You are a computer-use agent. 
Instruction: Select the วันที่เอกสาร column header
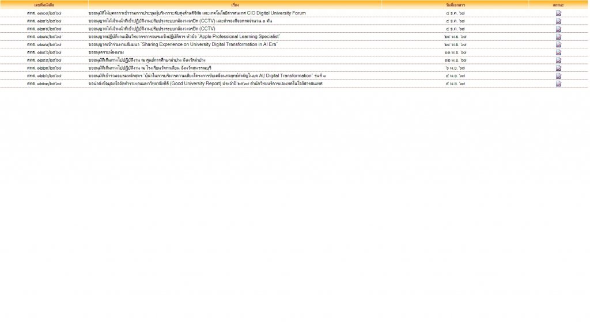click(455, 5)
